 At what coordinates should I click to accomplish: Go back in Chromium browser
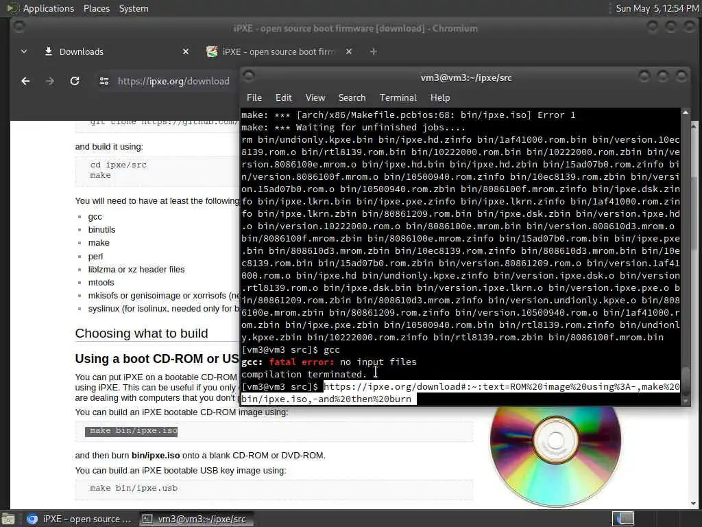click(x=25, y=81)
